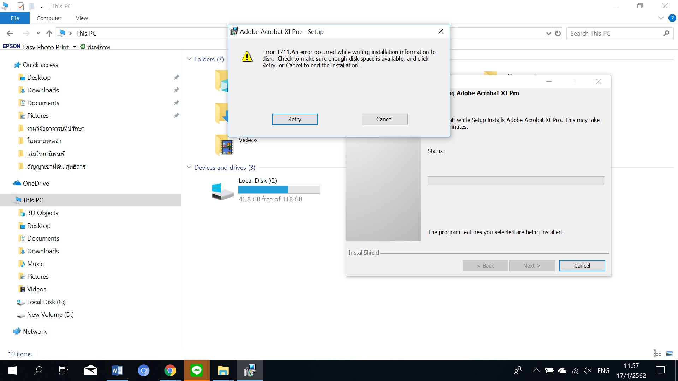The image size is (678, 381).
Task: Open Epson Easy Photo Print dropdown
Action: [75, 47]
